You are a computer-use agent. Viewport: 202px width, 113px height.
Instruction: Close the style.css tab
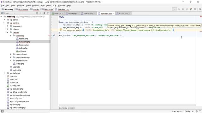coord(62,13)
